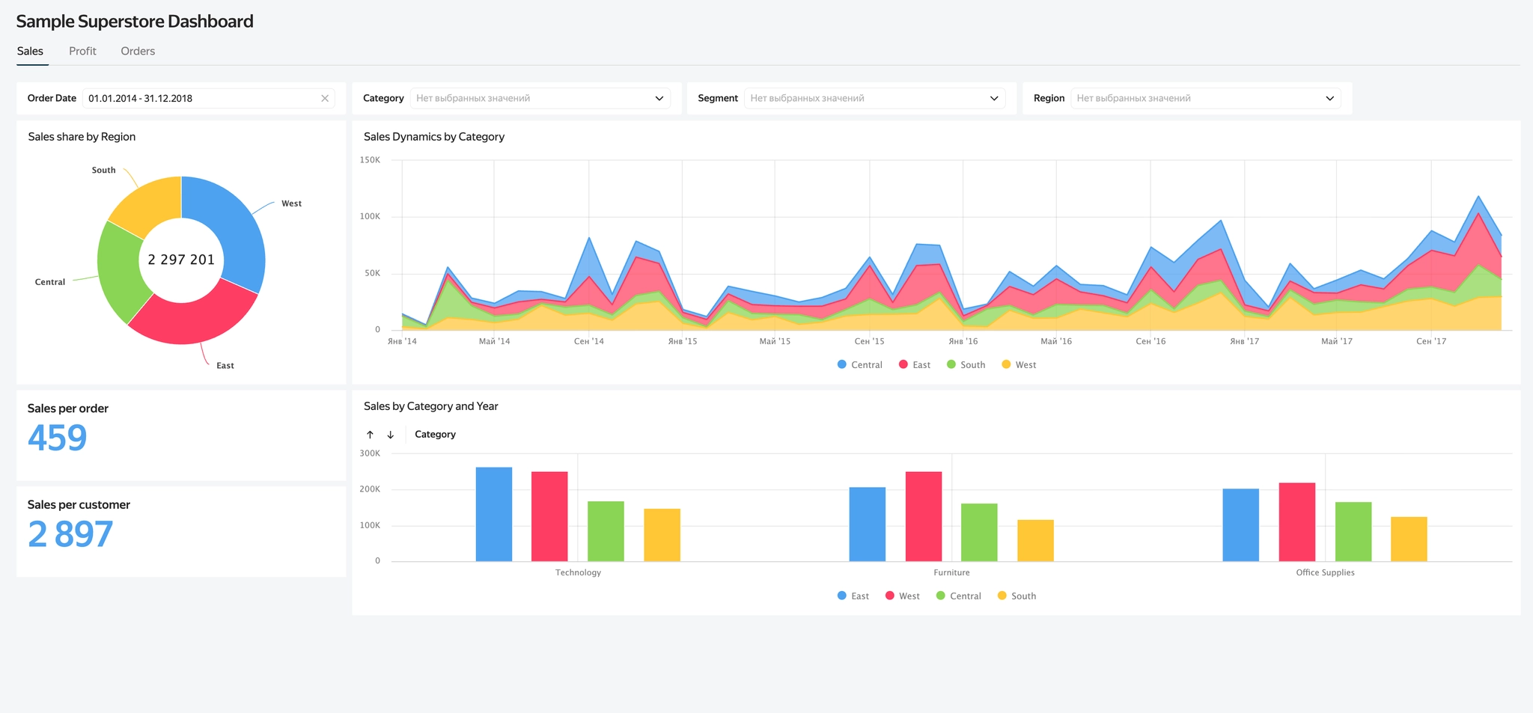Screen dimensions: 1533x713
Task: Click the Янв '17 axis label
Action: (x=1244, y=341)
